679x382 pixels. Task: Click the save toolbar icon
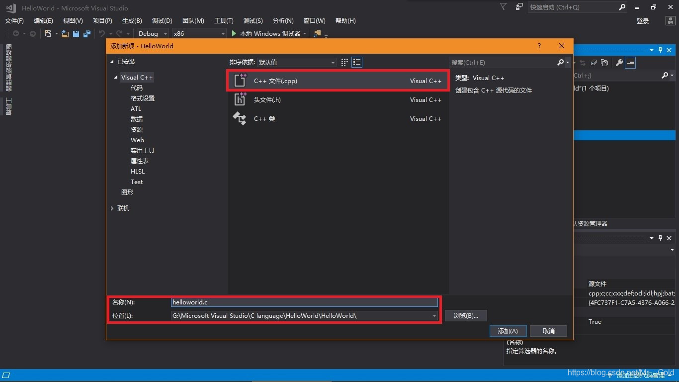(76, 33)
